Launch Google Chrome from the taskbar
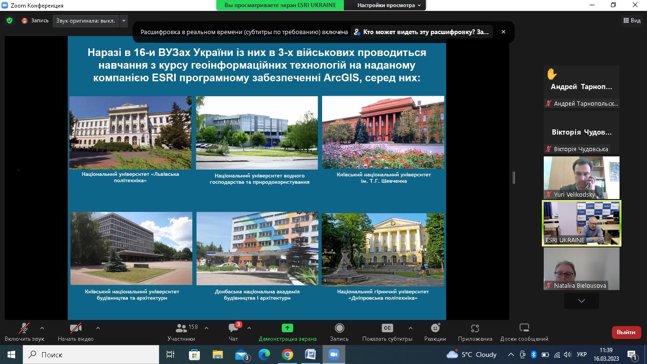This screenshot has height=364, width=647. click(x=287, y=355)
